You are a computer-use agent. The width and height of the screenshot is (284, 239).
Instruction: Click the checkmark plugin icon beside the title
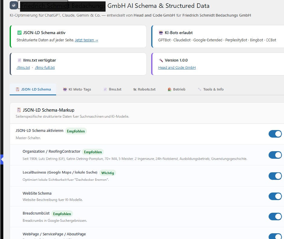click(14, 5)
